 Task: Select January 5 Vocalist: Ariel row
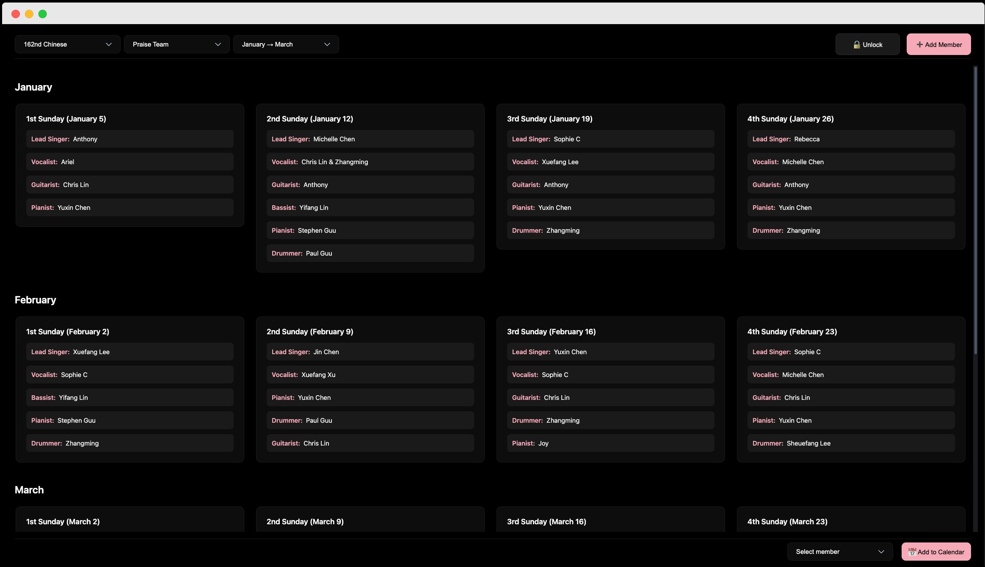(130, 162)
